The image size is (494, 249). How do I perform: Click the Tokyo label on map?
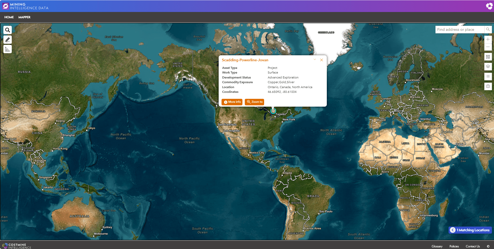click(x=91, y=128)
